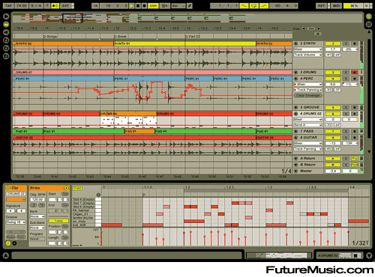Collapse the 4 PERC track
Image resolution: width=375 pixels, height=277 pixels.
(295, 79)
